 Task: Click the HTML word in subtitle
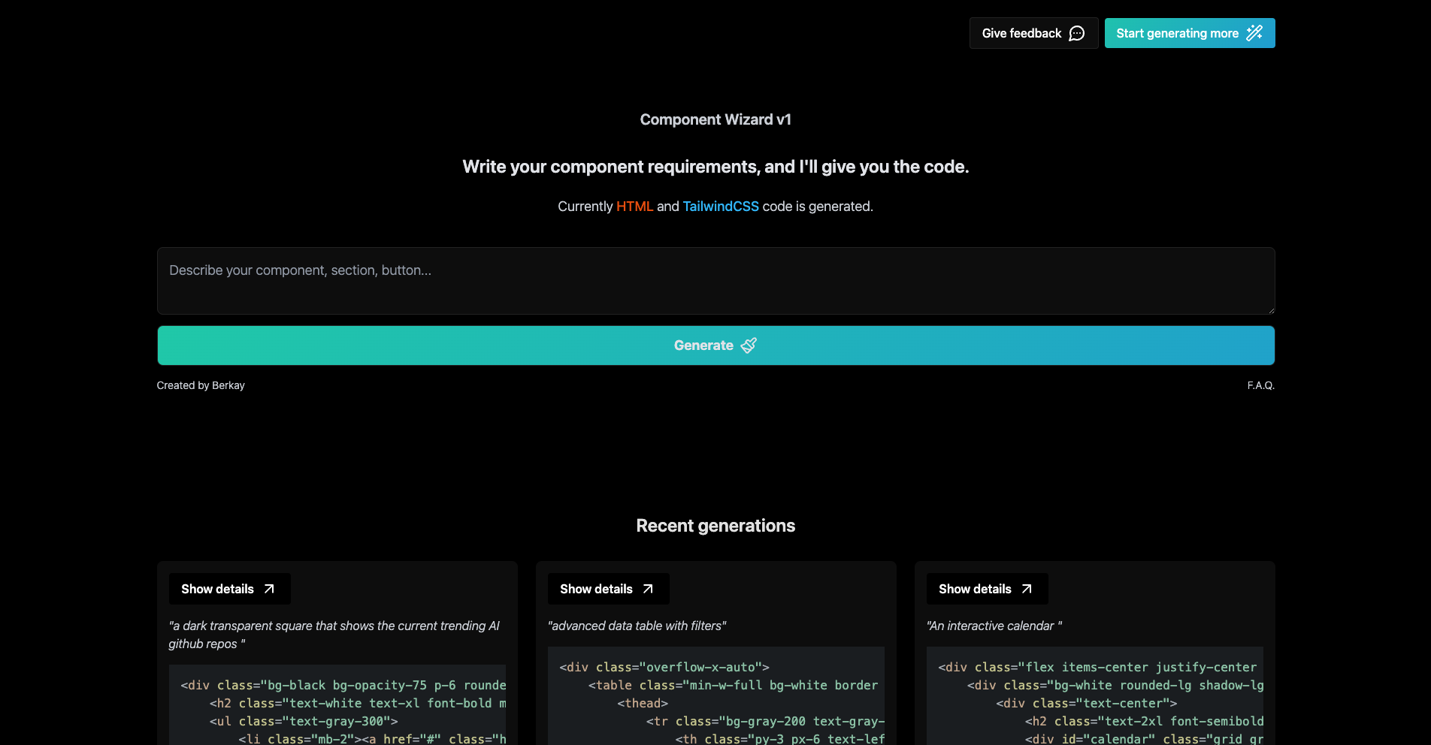click(635, 207)
